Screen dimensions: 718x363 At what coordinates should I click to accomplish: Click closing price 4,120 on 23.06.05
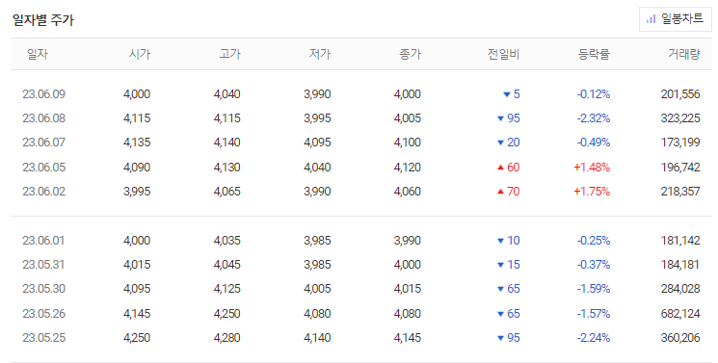click(408, 168)
